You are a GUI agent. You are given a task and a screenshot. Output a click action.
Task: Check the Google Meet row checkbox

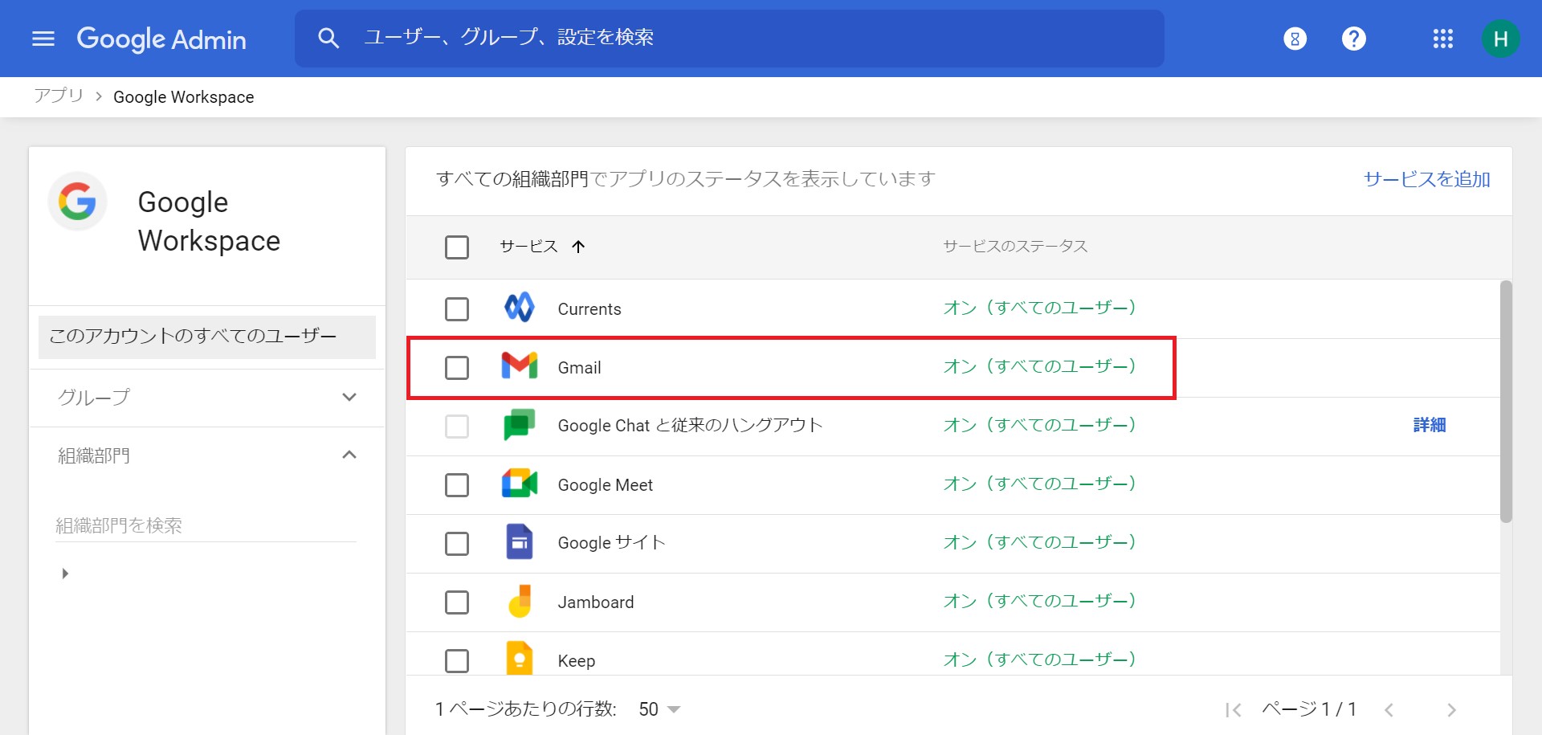coord(457,485)
